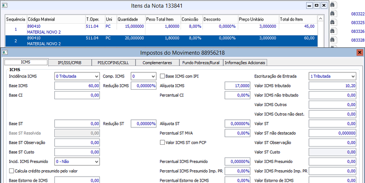Click scroll up arrow in items grid
The width and height of the screenshot is (365, 183).
pyautogui.click(x=320, y=19)
